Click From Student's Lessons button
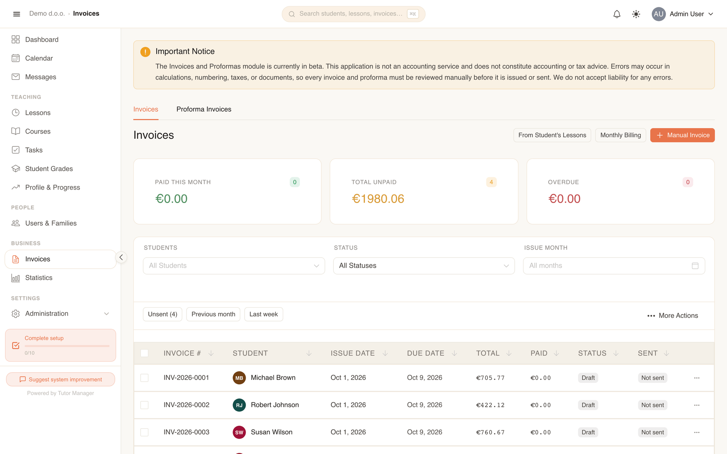 tap(552, 135)
